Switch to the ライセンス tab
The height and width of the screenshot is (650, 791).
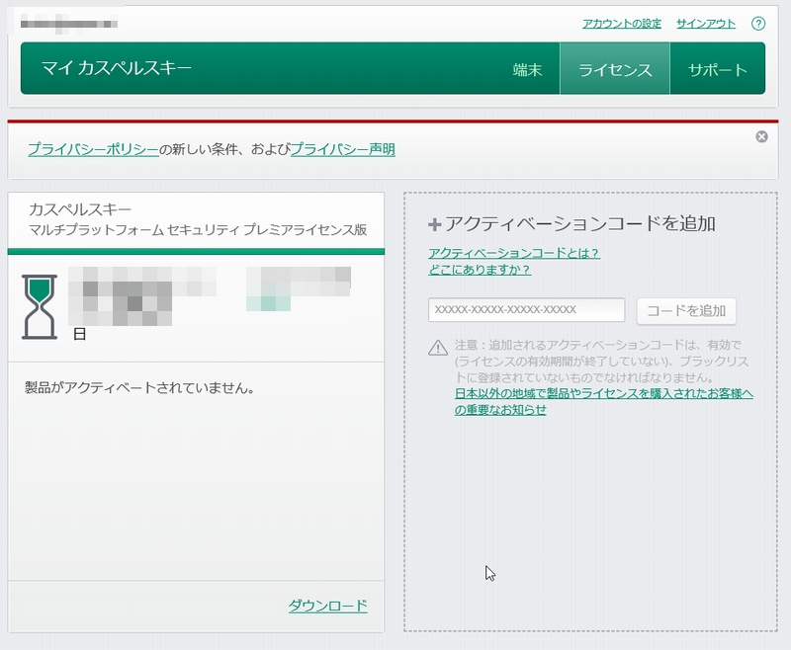[x=614, y=69]
